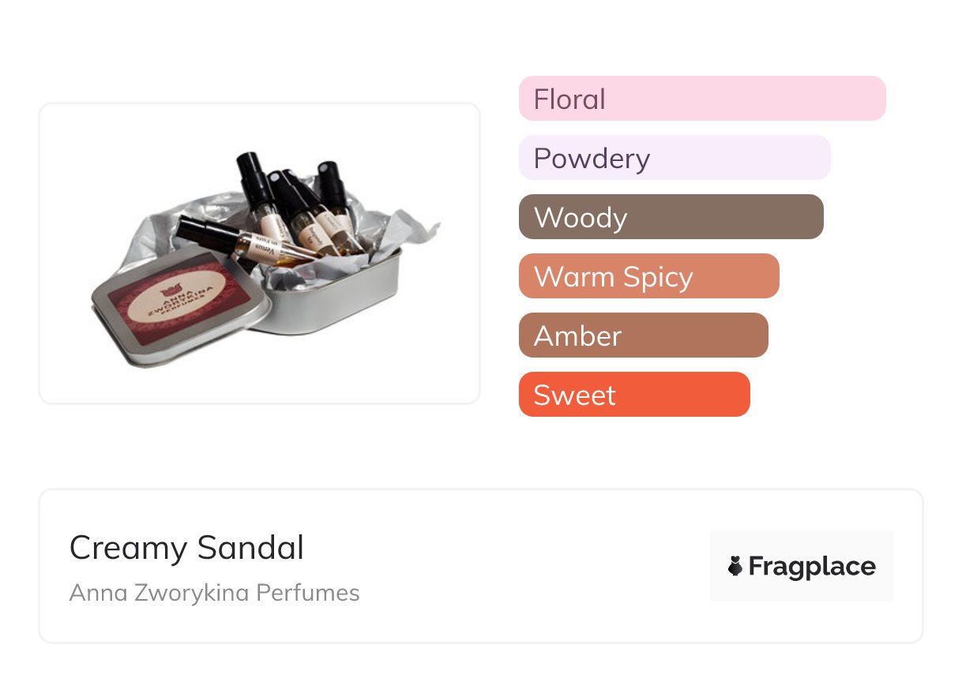This screenshot has height=682, width=962.
Task: Open the Anna Zworykina Perfumes brand link
Action: coord(214,593)
